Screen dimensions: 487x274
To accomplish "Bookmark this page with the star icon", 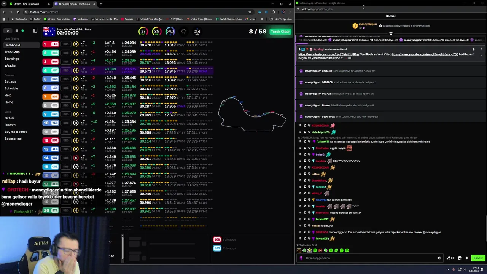I will point(250,12).
